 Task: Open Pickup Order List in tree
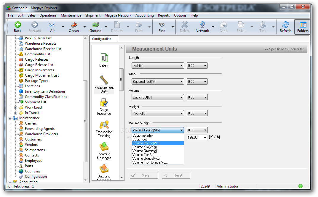38,38
